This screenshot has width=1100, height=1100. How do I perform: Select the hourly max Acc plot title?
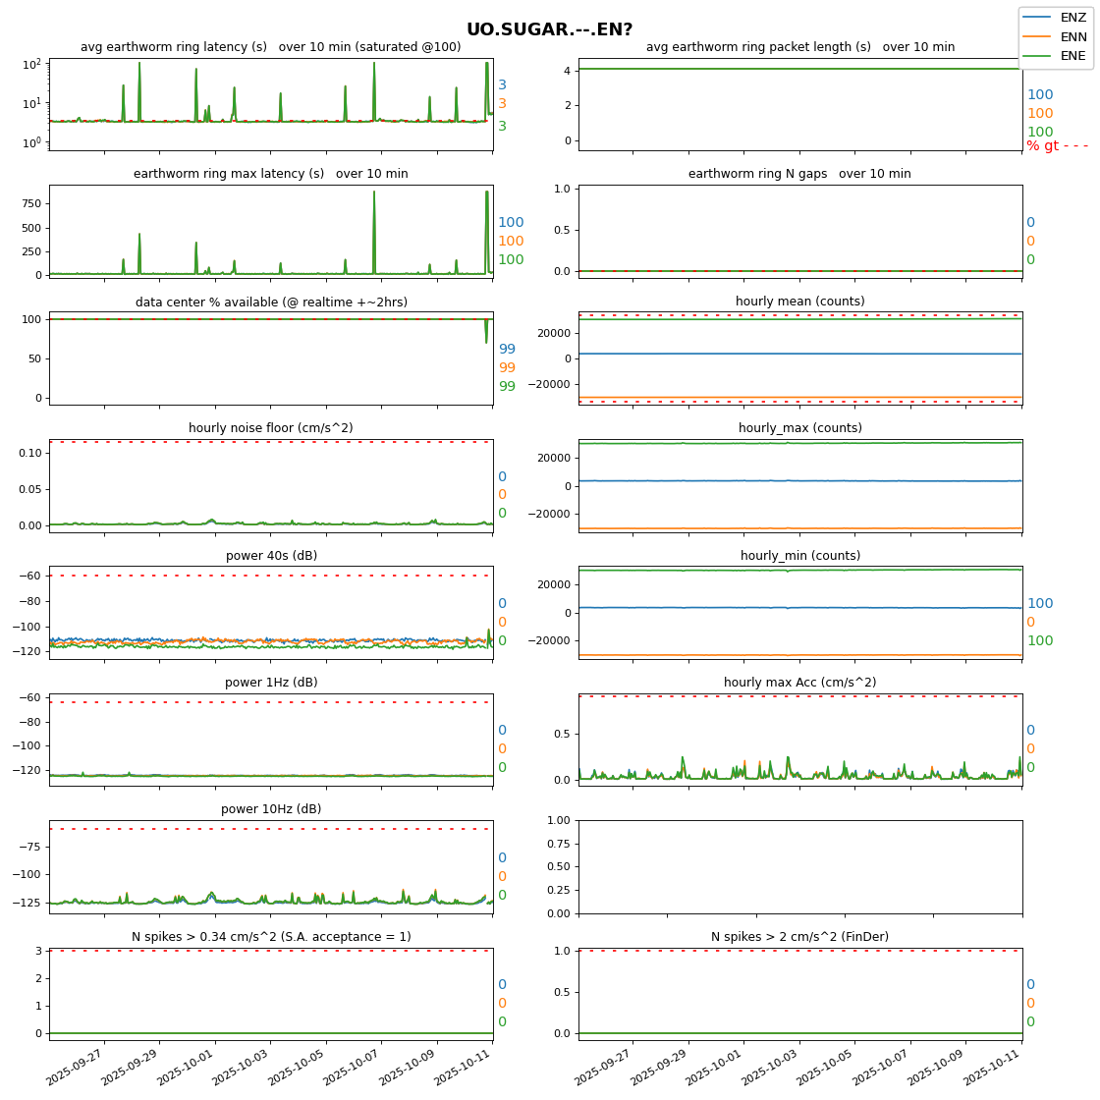pos(799,683)
